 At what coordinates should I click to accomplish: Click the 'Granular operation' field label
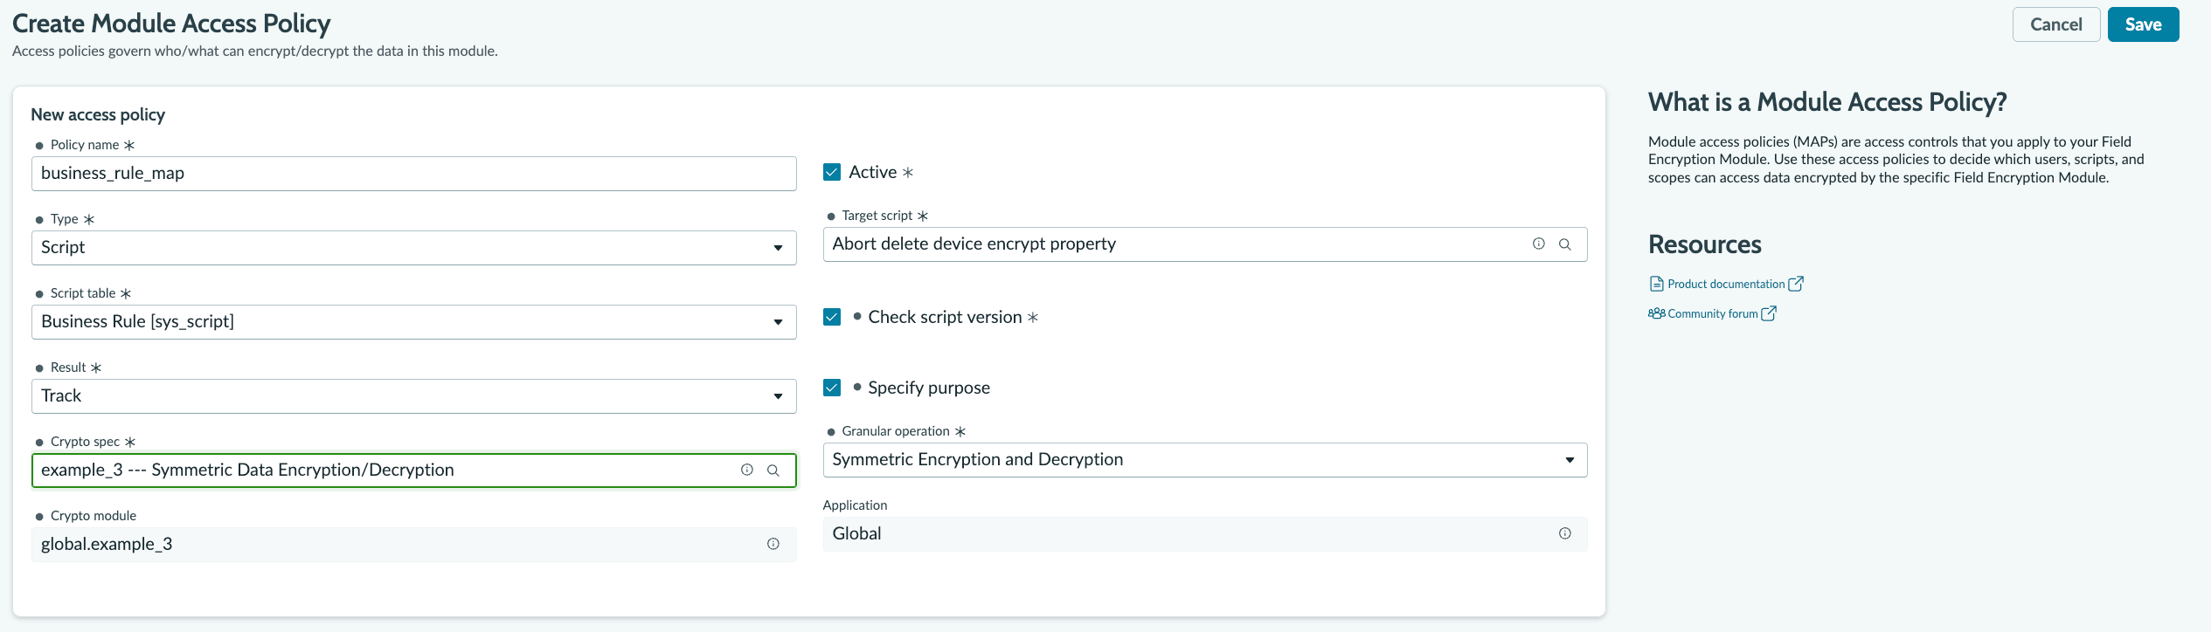895,431
